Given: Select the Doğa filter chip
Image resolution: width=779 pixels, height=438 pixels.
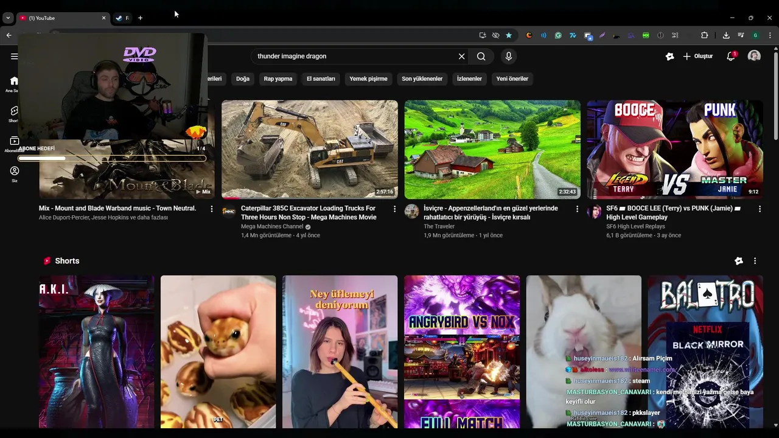Looking at the screenshot, I should [243, 78].
